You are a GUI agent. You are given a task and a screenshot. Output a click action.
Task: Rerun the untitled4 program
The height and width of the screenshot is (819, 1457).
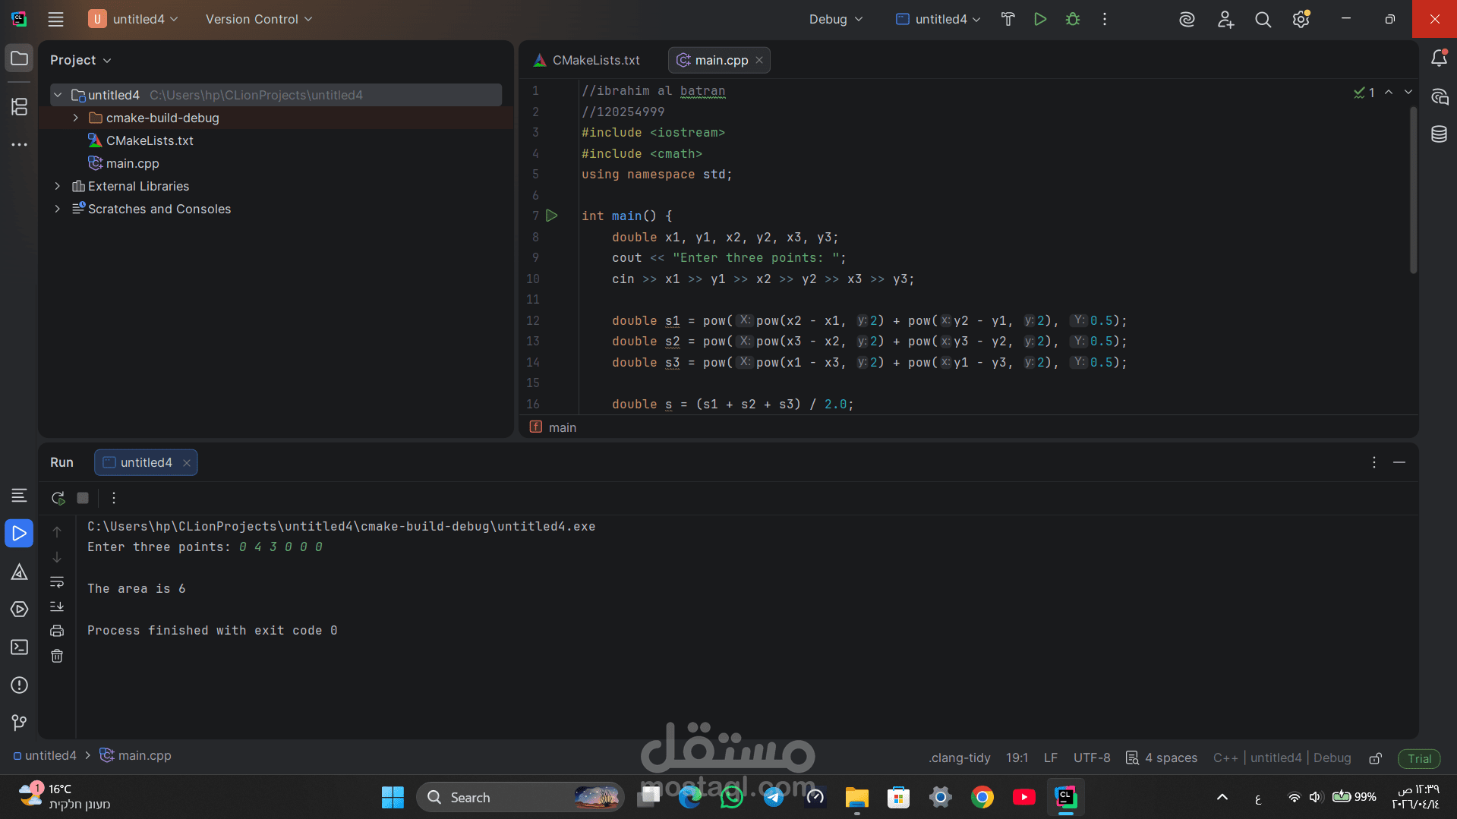point(58,498)
